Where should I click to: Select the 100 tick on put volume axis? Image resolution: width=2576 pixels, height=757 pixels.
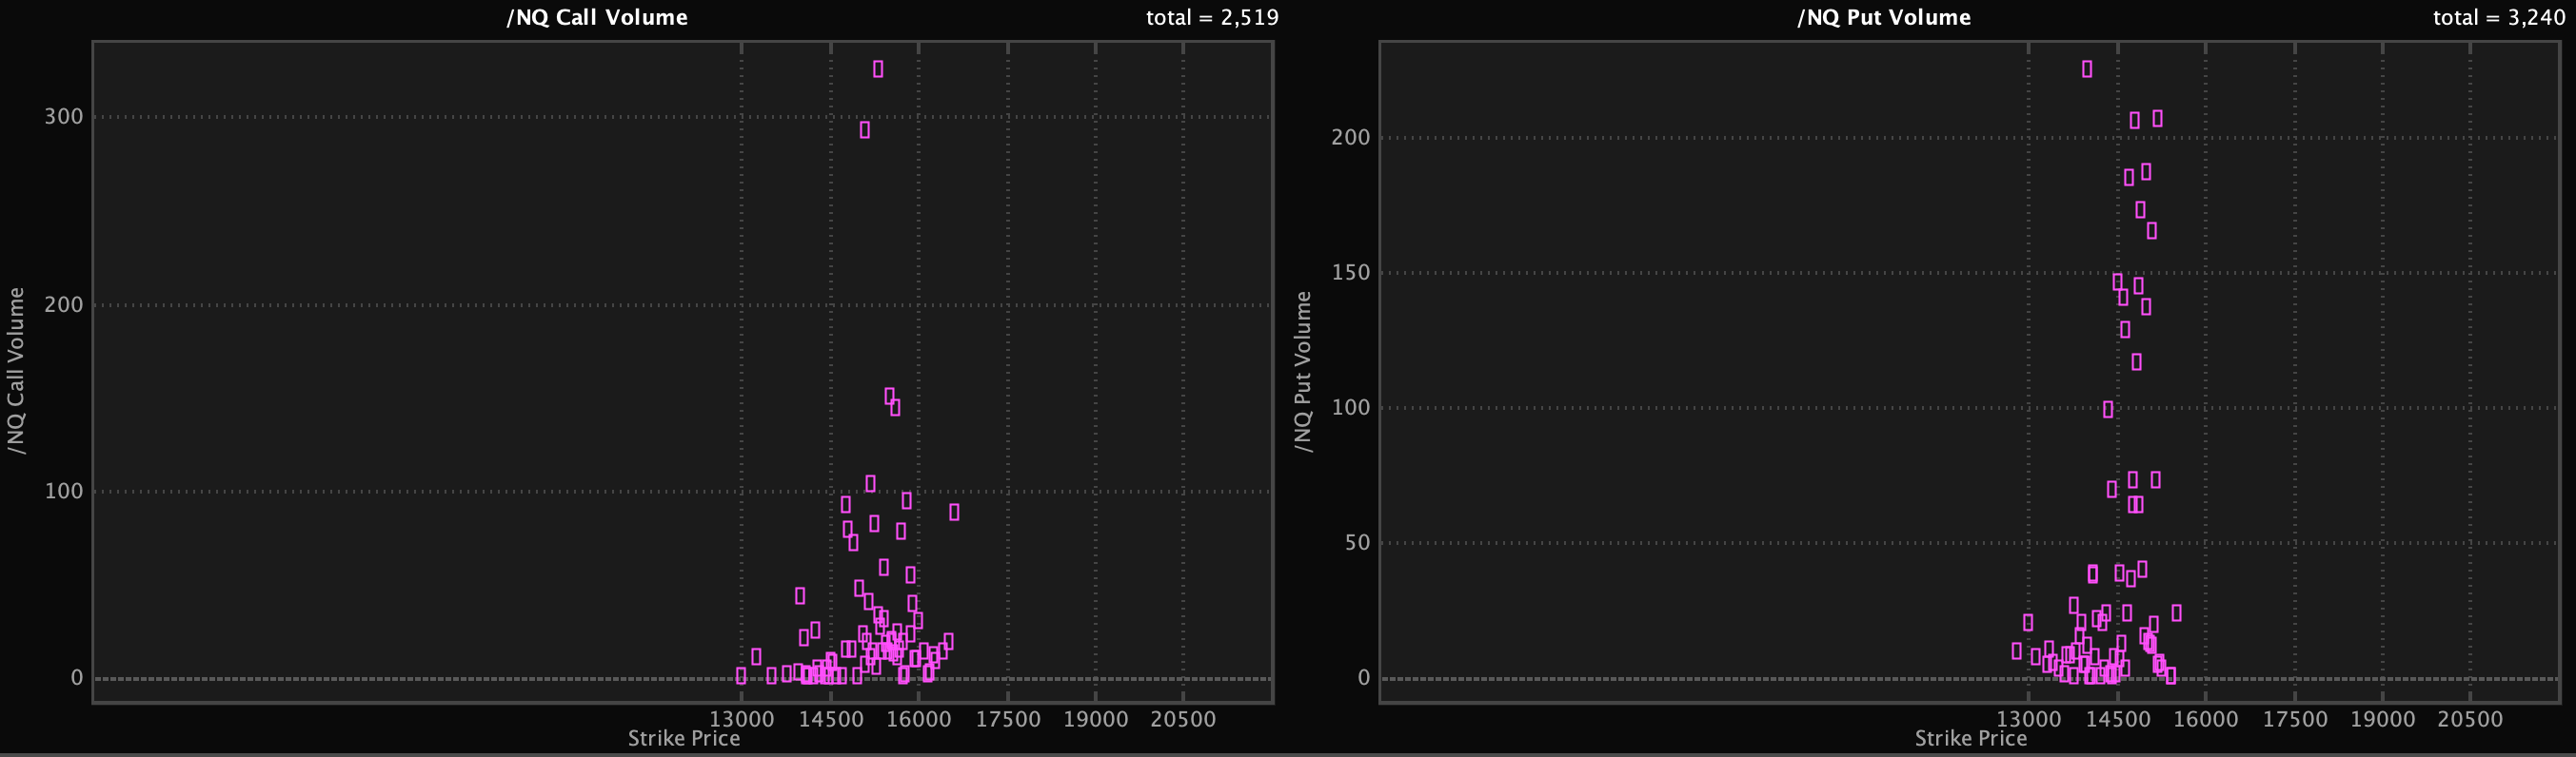click(1351, 407)
